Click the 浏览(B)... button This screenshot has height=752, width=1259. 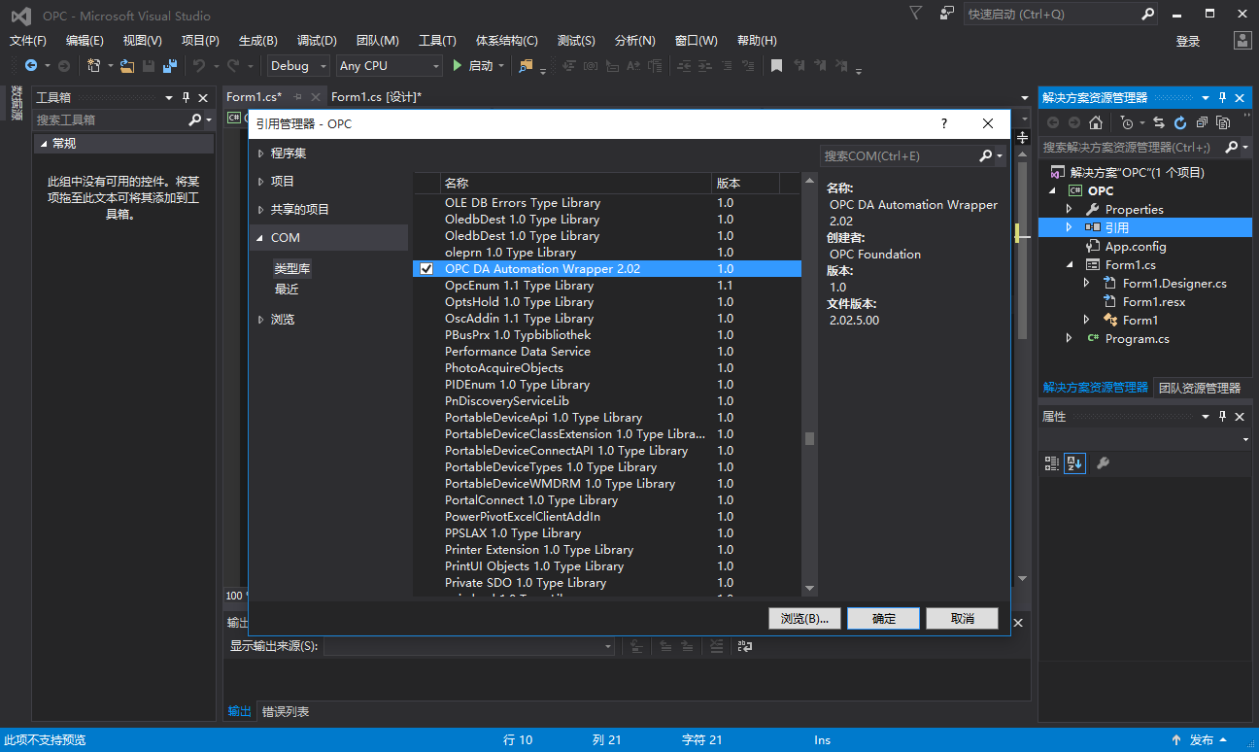point(804,619)
